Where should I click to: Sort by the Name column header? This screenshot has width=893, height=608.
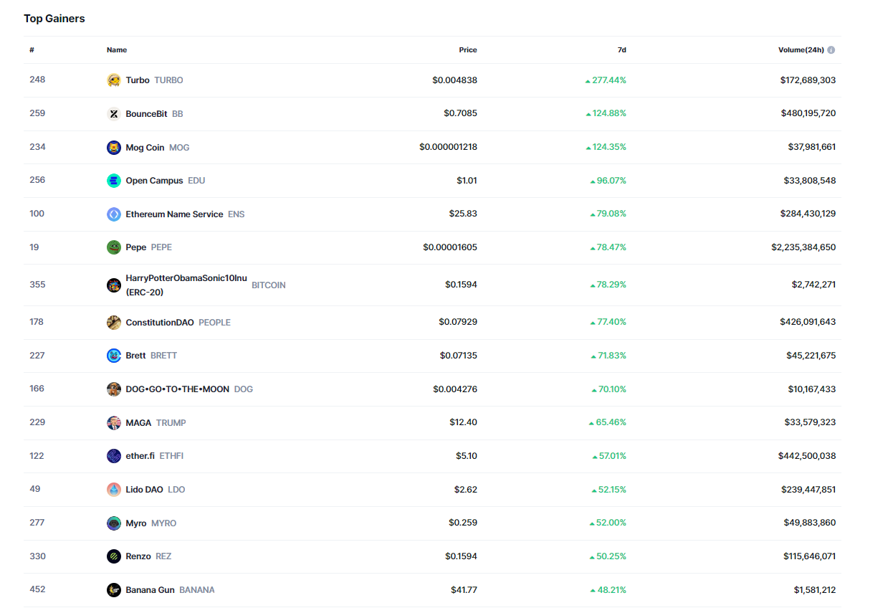coord(117,50)
